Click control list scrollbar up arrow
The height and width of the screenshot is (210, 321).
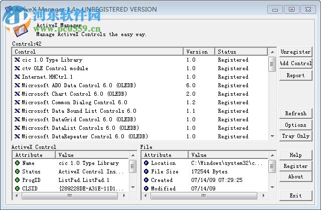click(272, 52)
